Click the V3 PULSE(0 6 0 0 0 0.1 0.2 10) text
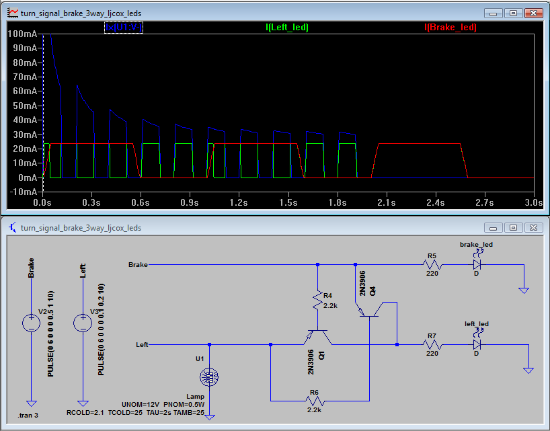The width and height of the screenshot is (550, 431). 101,329
